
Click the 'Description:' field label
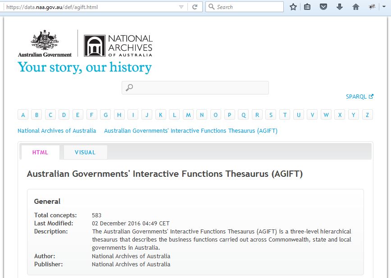(51, 231)
